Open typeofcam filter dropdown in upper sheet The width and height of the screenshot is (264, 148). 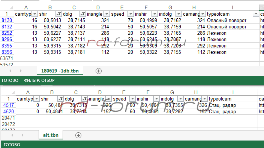[256, 14]
